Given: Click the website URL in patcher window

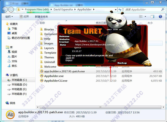Looking at the screenshot, I should tap(95, 45).
